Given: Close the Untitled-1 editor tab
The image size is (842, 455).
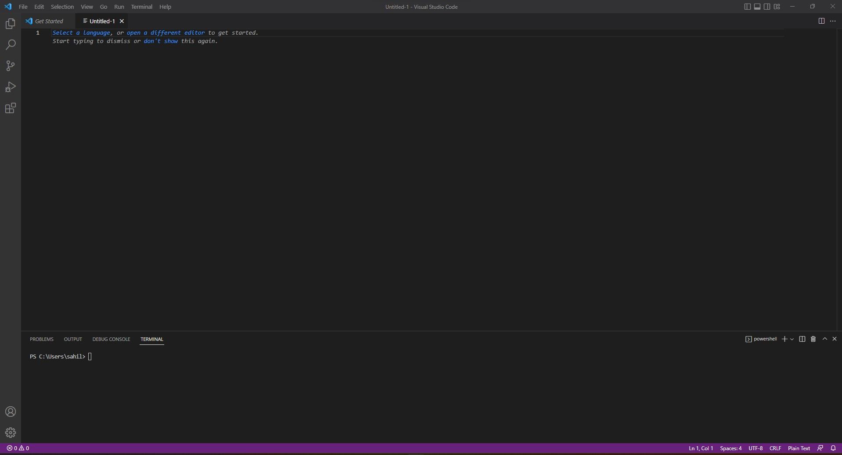Looking at the screenshot, I should 122,21.
